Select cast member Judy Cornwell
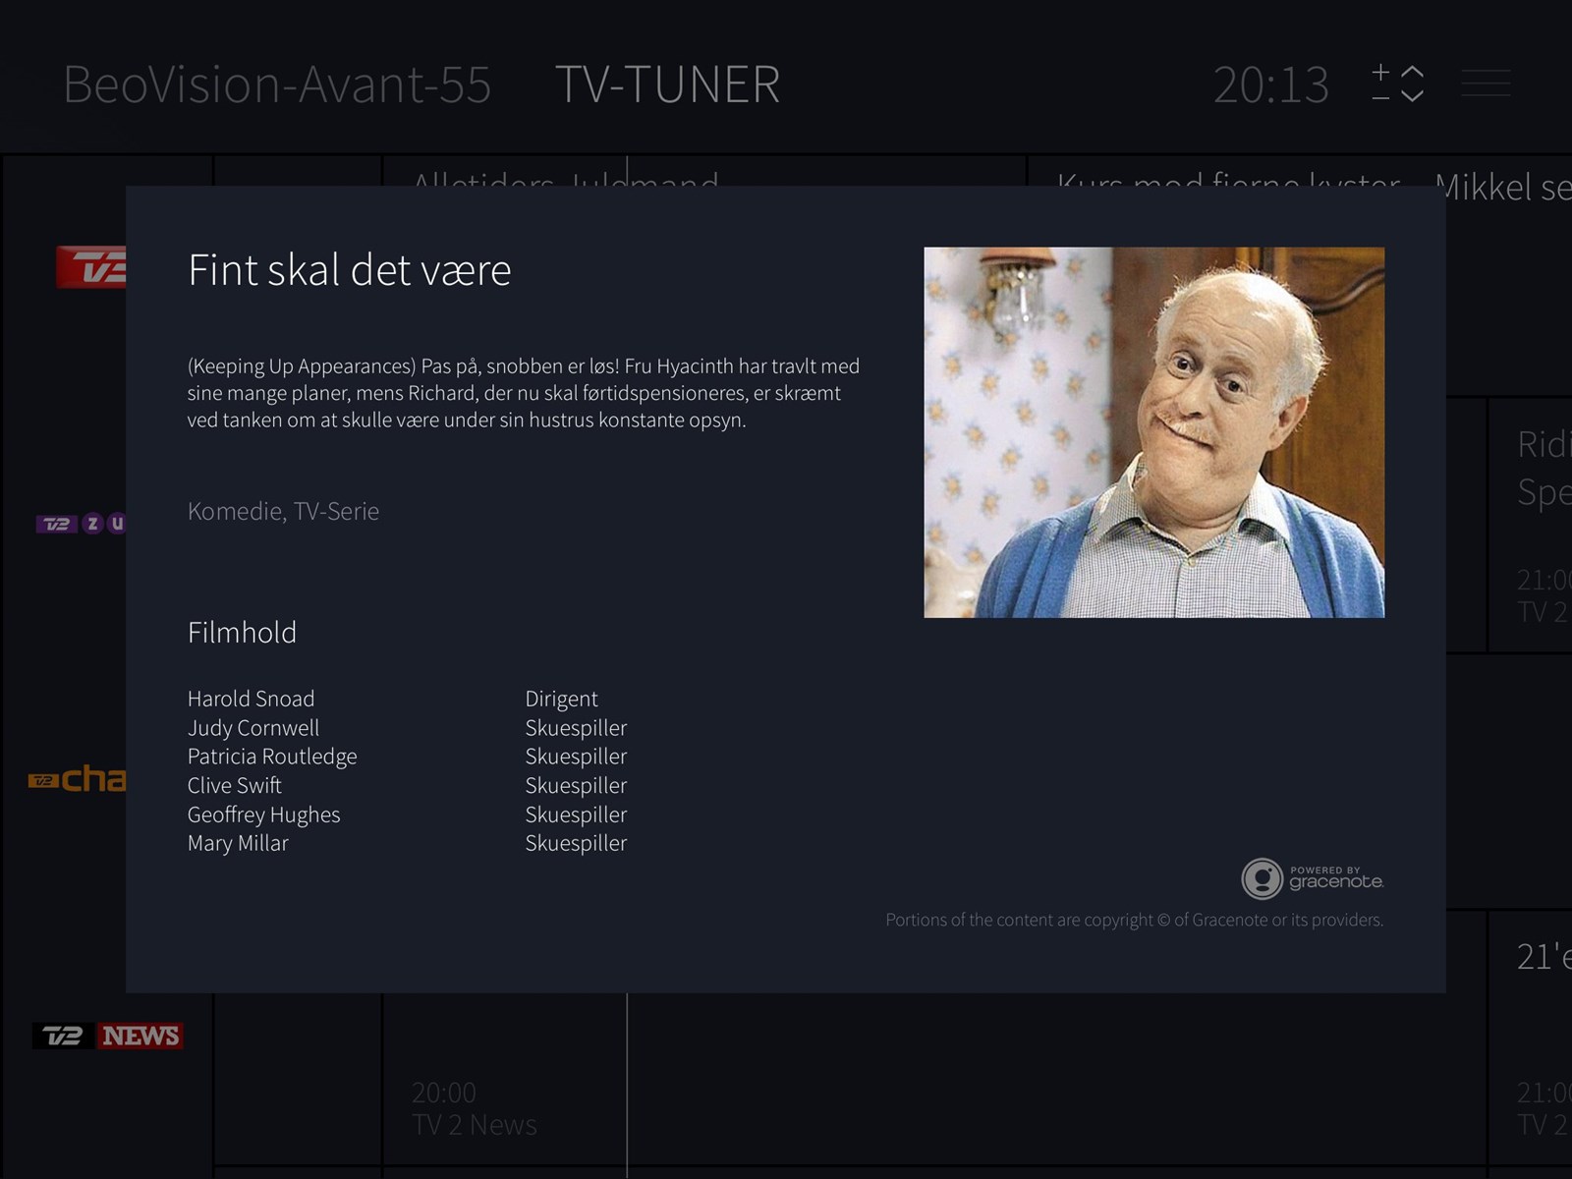Viewport: 1572px width, 1179px height. tap(253, 728)
